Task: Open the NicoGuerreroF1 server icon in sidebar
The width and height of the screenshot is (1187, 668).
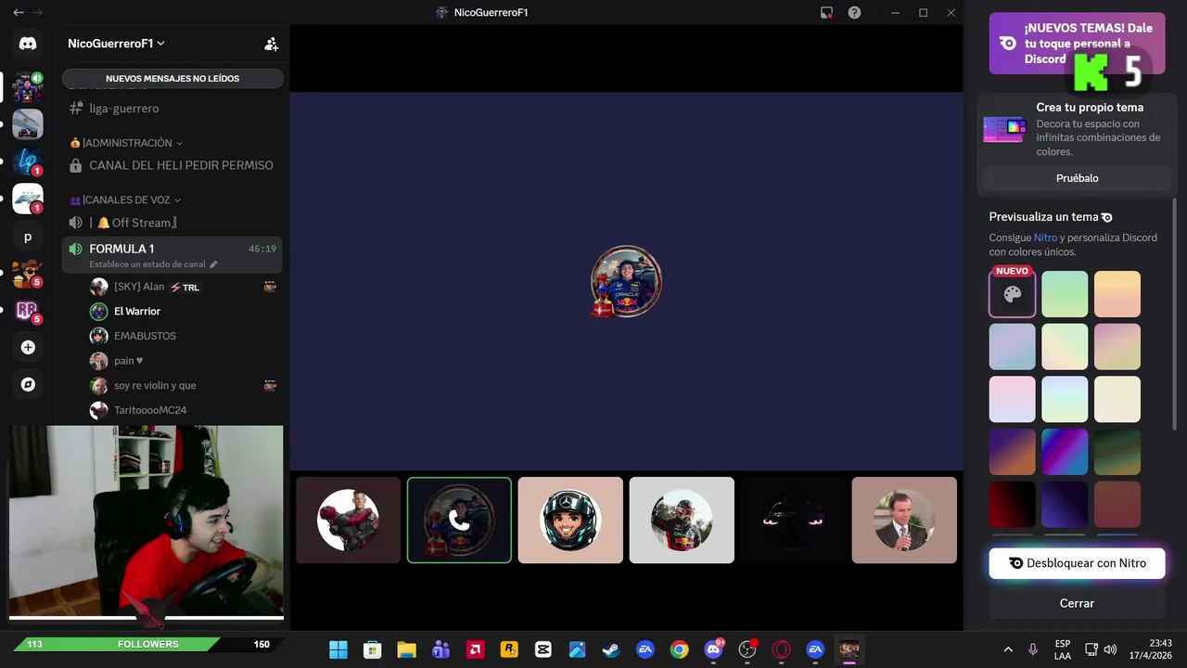Action: tap(28, 87)
